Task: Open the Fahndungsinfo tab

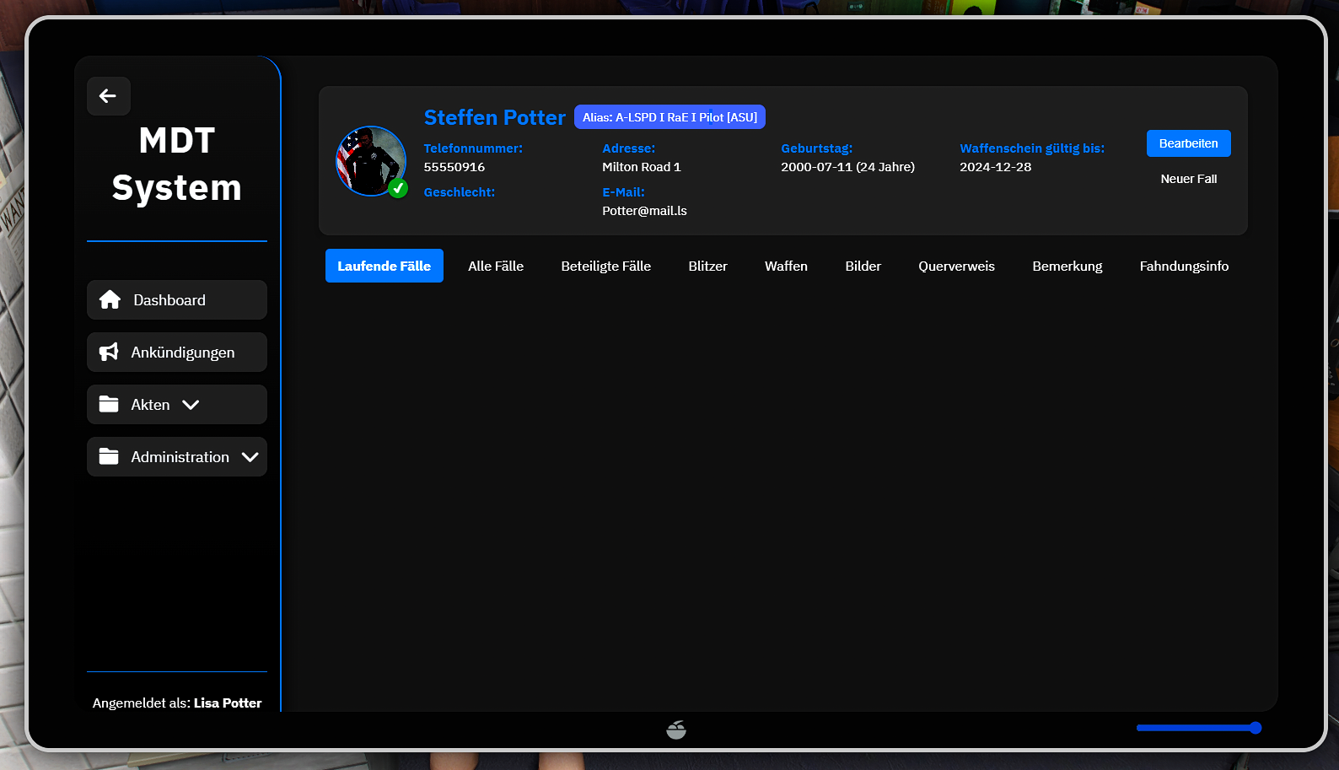Action: 1184,266
